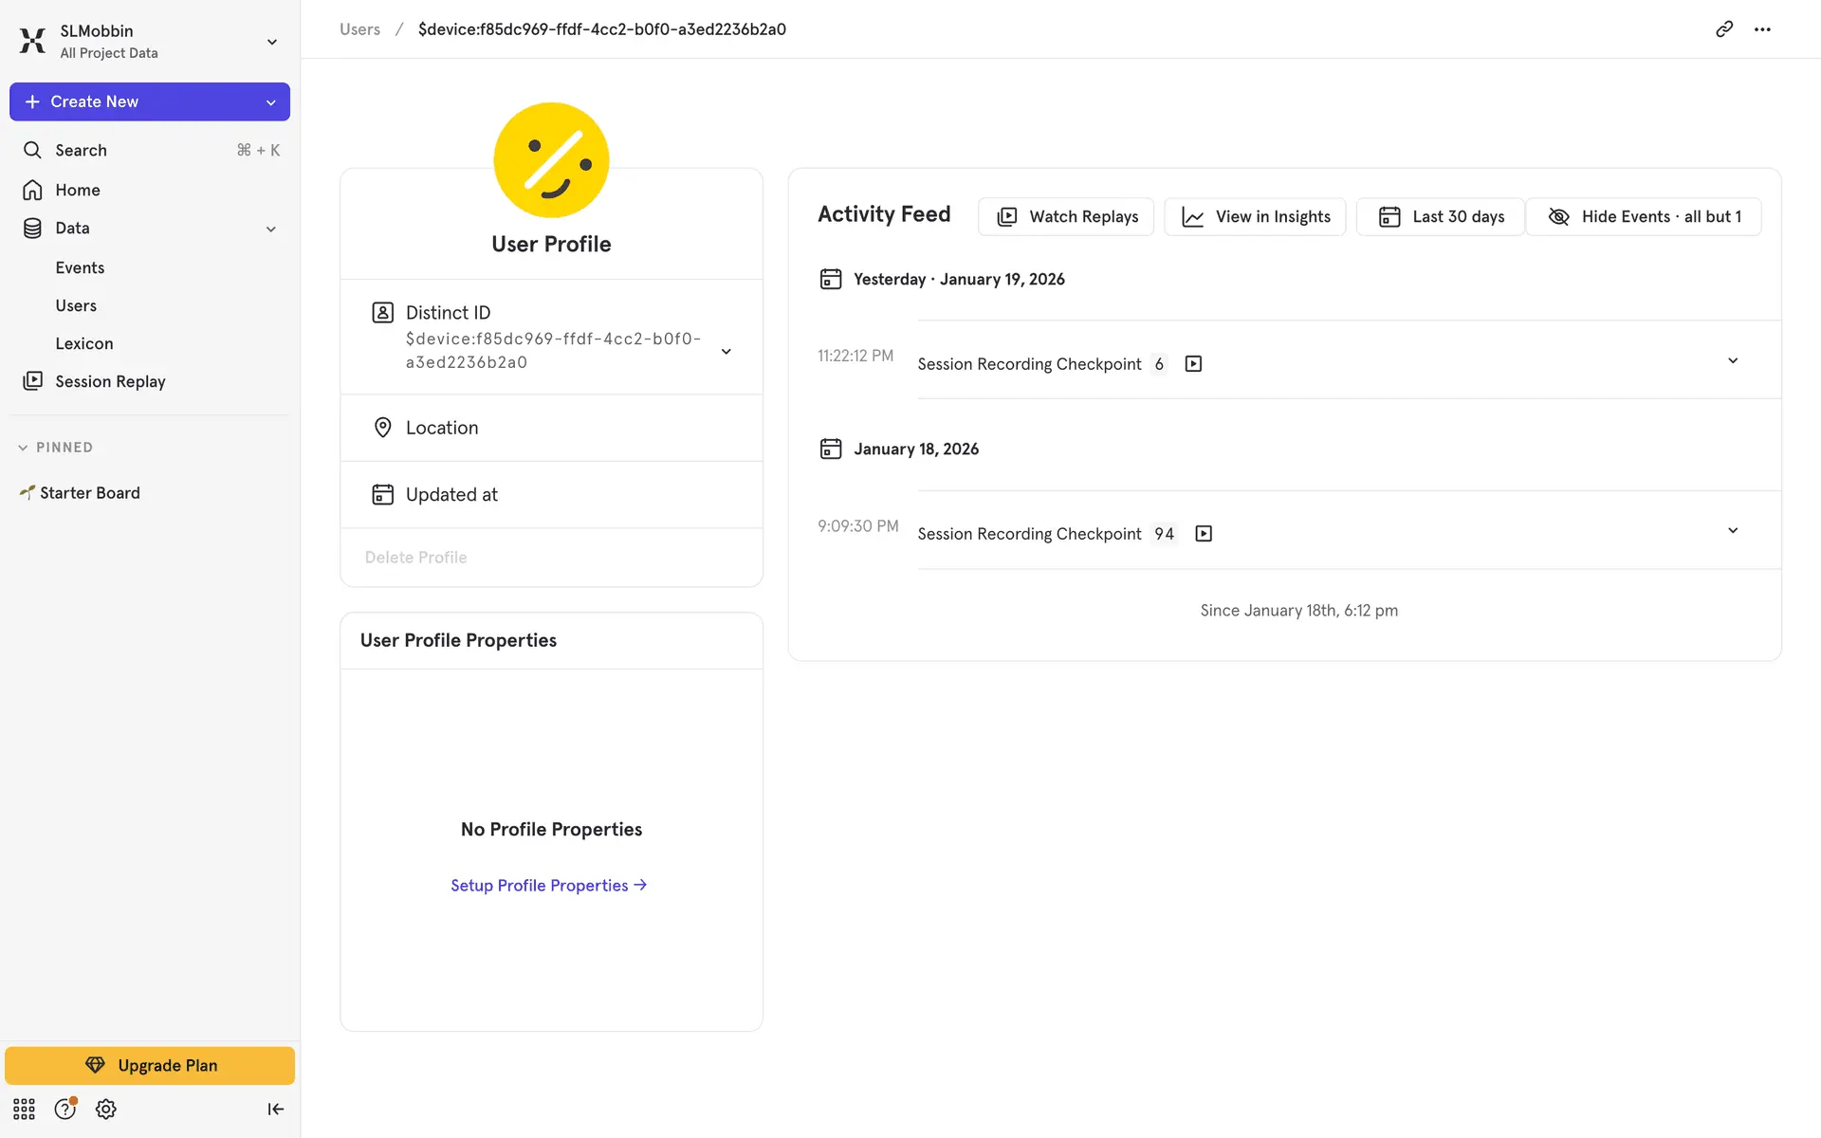Collapse the sidebar with arrow icon
The image size is (1821, 1138).
[275, 1109]
